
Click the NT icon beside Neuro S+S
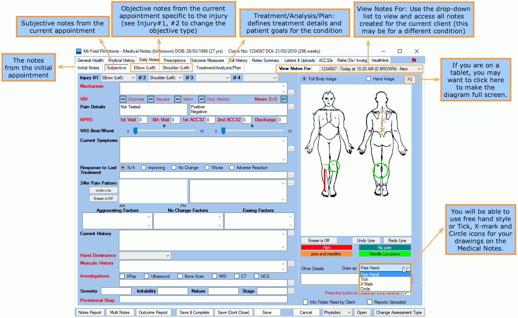pyautogui.click(x=284, y=99)
